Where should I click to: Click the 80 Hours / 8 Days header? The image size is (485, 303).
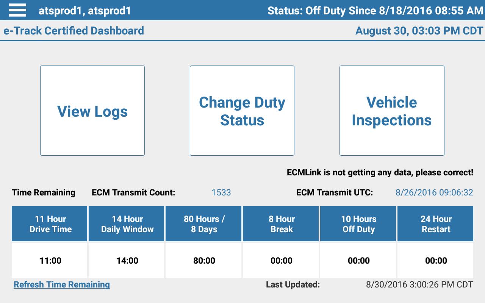click(203, 223)
